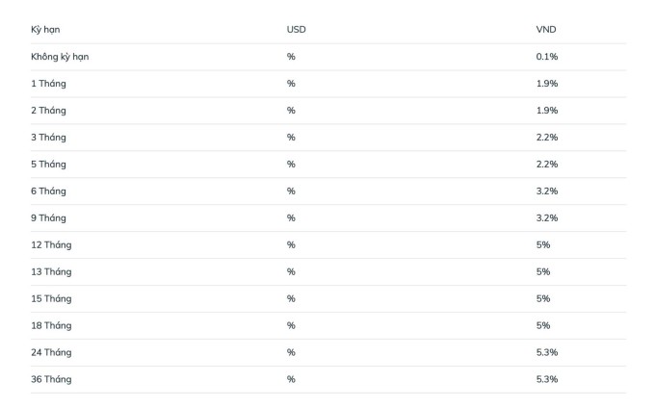
Task: Select the "15 Tháng" term label
Action: click(51, 299)
